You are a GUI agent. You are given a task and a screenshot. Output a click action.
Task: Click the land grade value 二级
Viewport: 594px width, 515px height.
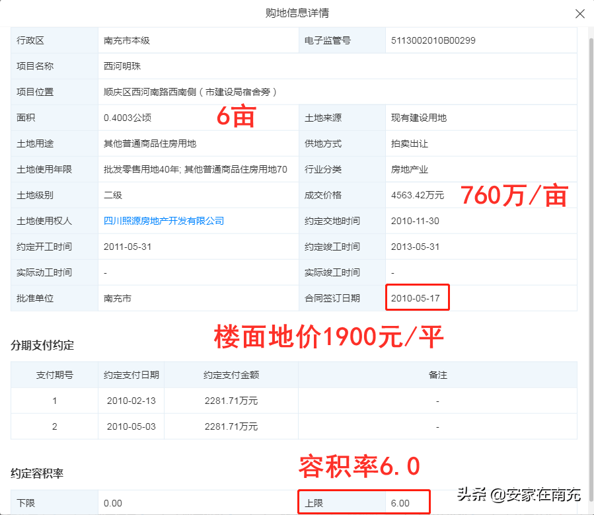click(x=113, y=195)
